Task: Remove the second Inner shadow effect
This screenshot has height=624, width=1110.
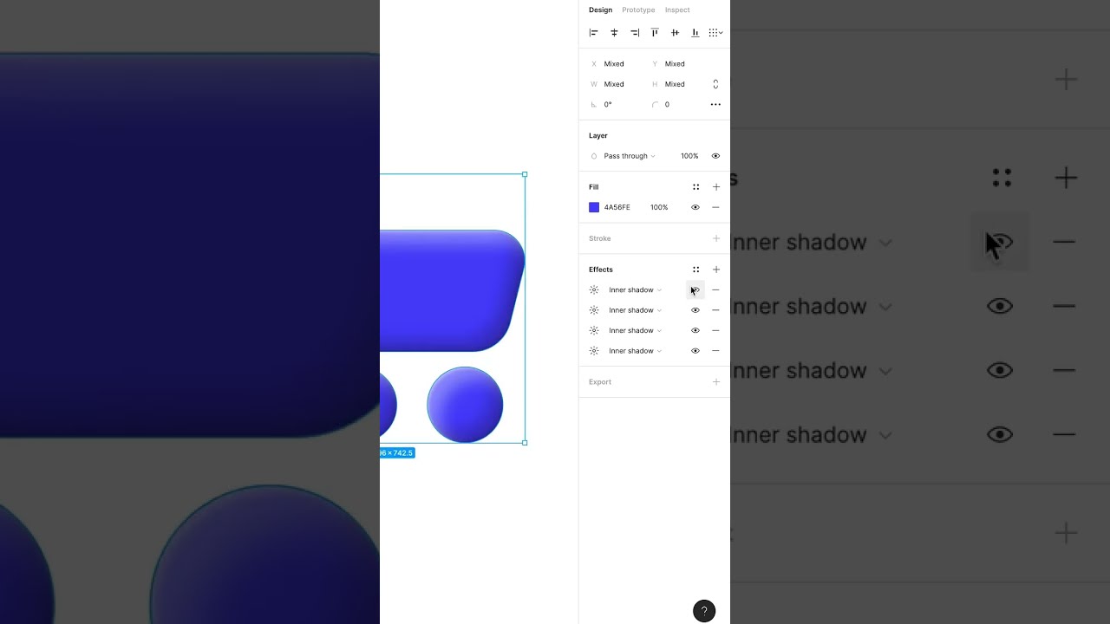Action: pyautogui.click(x=715, y=310)
